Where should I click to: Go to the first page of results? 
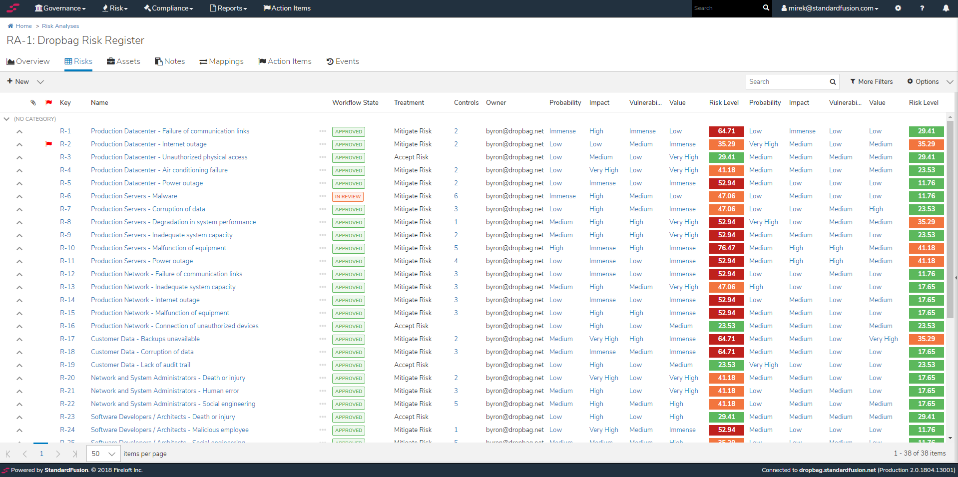click(x=8, y=454)
